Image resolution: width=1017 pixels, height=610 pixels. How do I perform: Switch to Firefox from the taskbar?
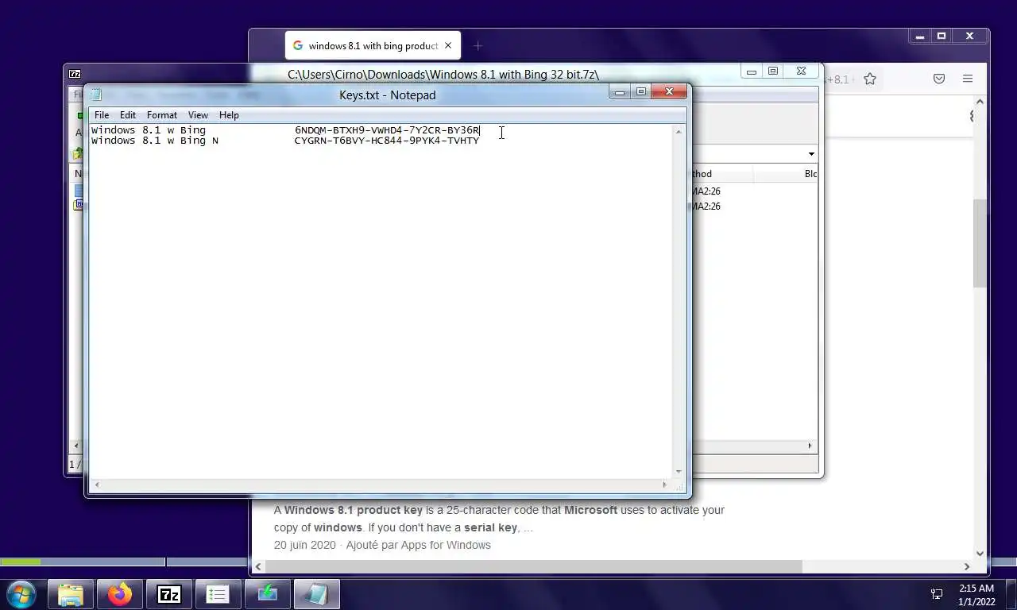(120, 594)
